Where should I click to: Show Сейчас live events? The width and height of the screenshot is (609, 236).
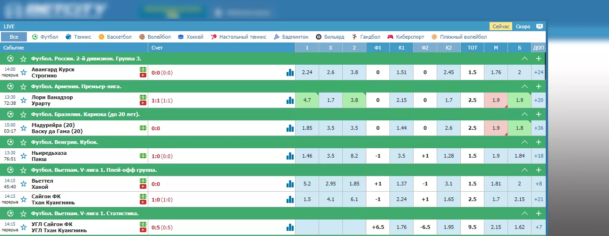coord(501,26)
